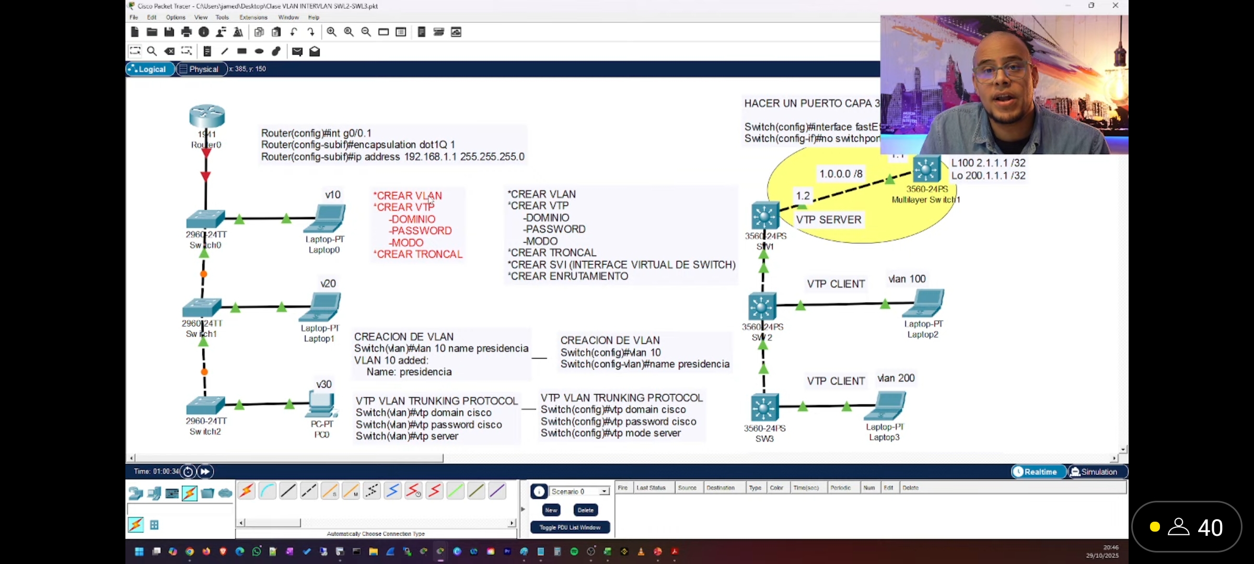Click the VTP SERVER label
The image size is (1254, 564).
click(829, 220)
